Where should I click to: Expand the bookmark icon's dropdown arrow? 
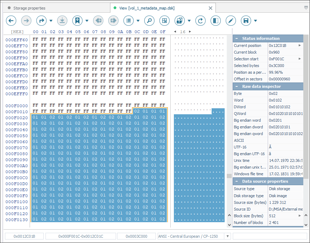click(87, 21)
